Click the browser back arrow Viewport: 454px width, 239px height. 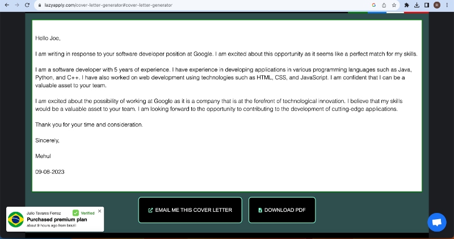[6, 5]
